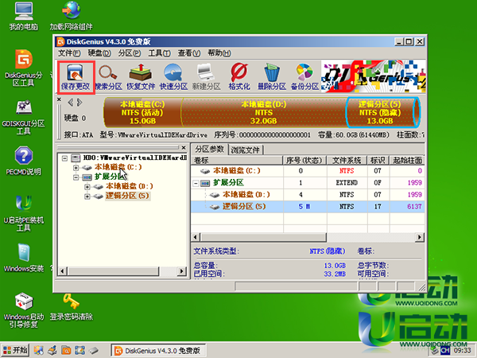Open 登录密码清除 key icon

72,307
